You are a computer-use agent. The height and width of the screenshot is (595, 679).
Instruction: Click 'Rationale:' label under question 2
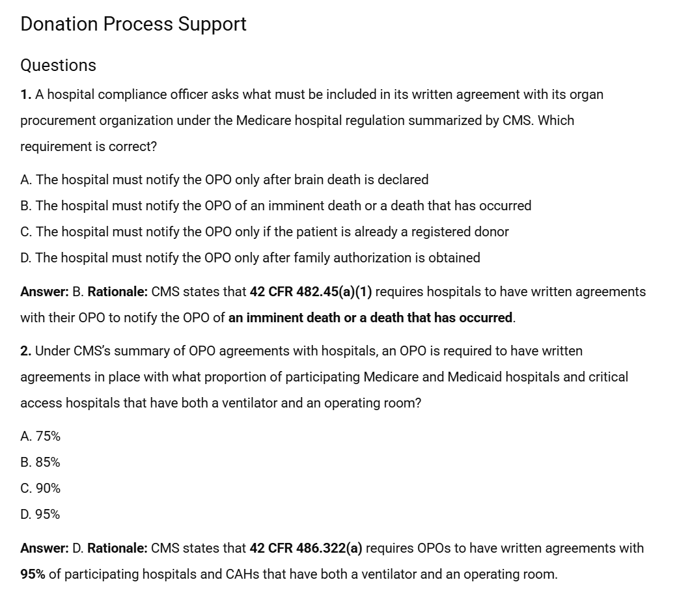(117, 548)
